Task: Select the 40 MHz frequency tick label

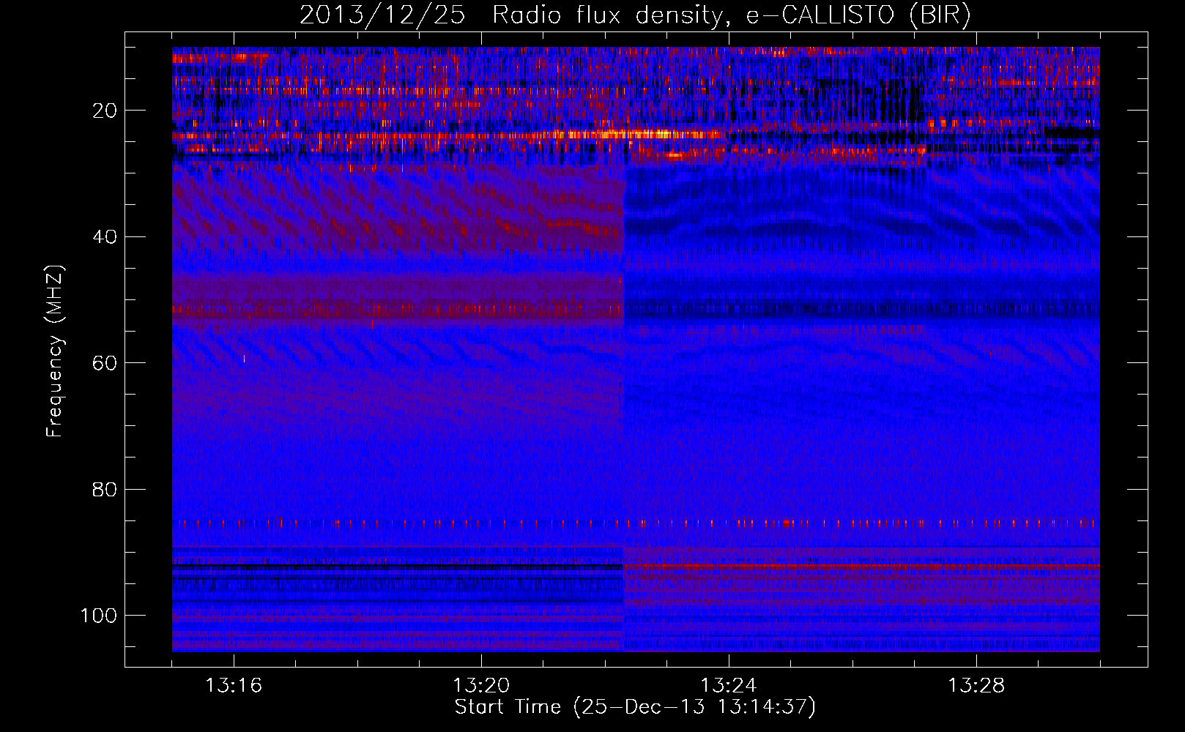Action: click(105, 237)
